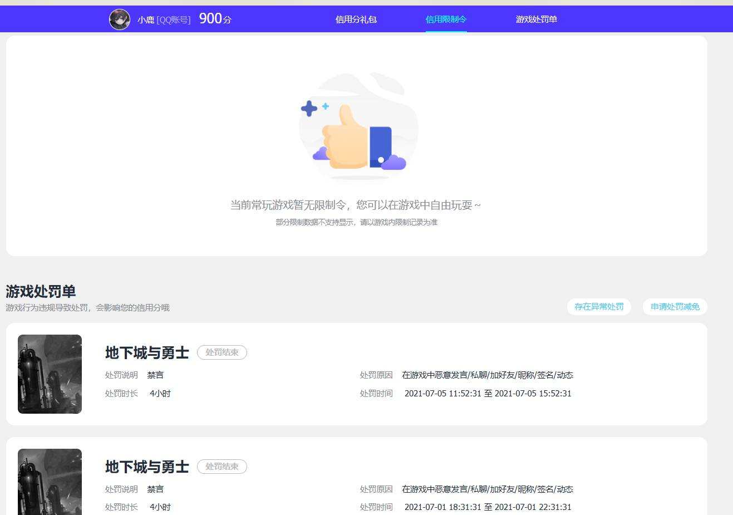This screenshot has width=733, height=515.
Task: Click the 申请处罚减免 button
Action: pos(675,307)
